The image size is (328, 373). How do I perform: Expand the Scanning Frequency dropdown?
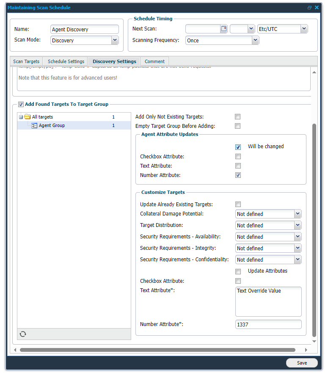255,40
